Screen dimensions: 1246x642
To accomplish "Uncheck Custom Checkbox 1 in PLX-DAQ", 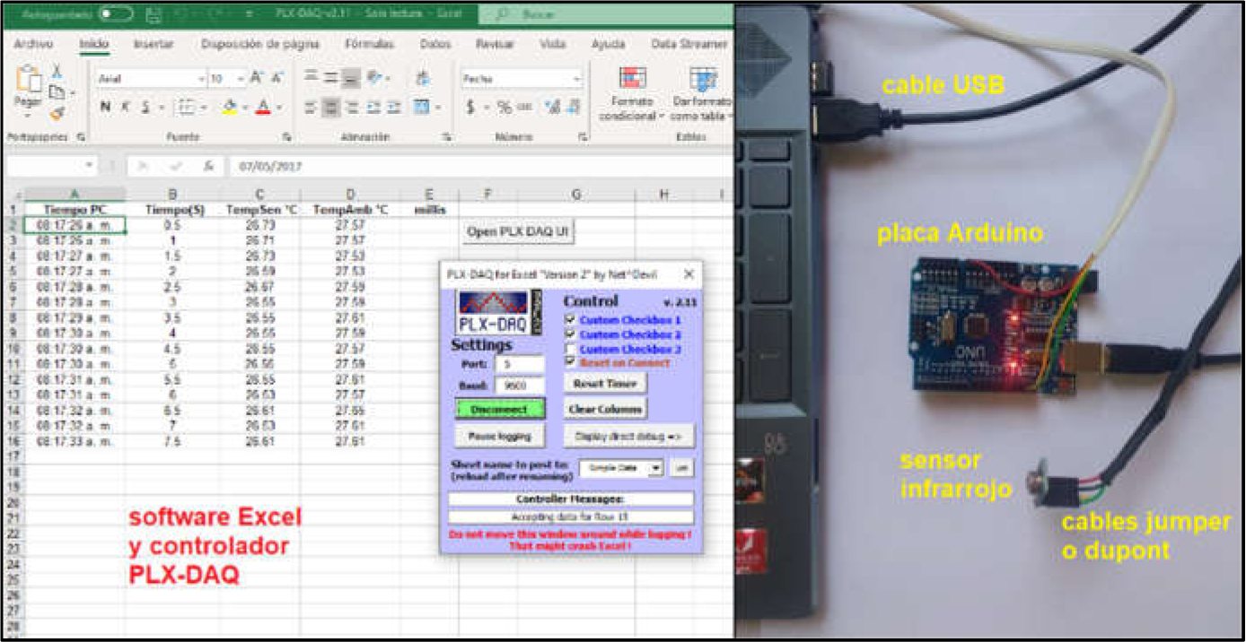I will pos(569,320).
